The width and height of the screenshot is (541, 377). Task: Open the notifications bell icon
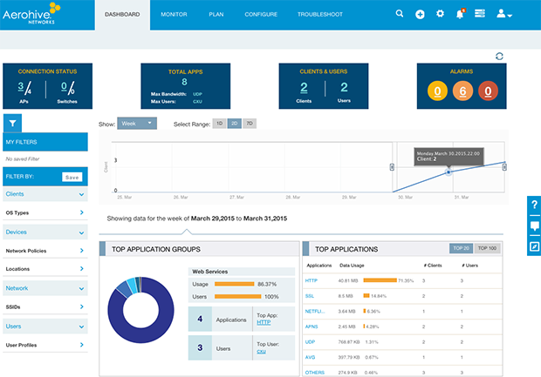tap(460, 14)
